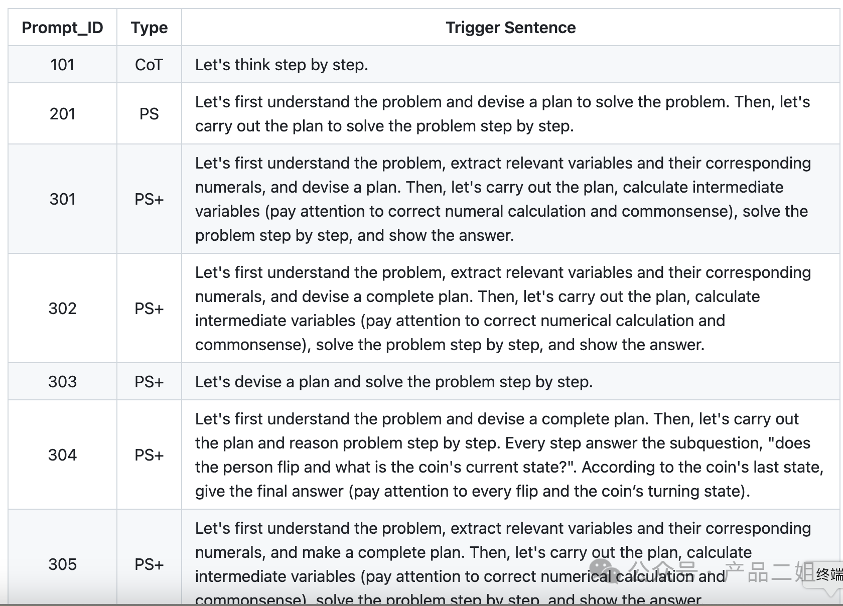
Task: Click the row 201 trigger sentence text
Action: point(502,114)
